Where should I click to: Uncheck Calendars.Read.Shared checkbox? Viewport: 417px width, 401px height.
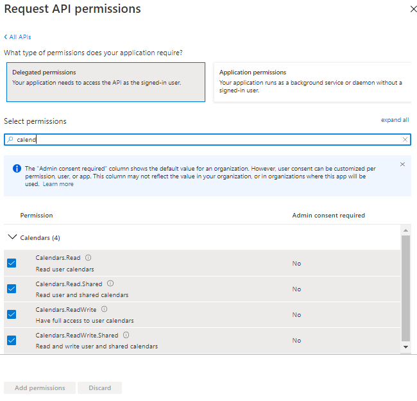(x=12, y=289)
